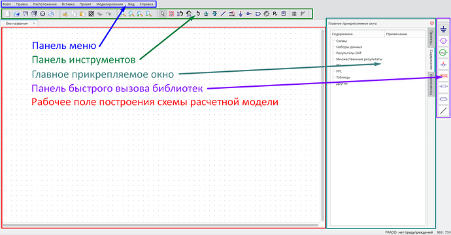
Task: Click the red bracket deactivate icon
Action: click(171, 14)
